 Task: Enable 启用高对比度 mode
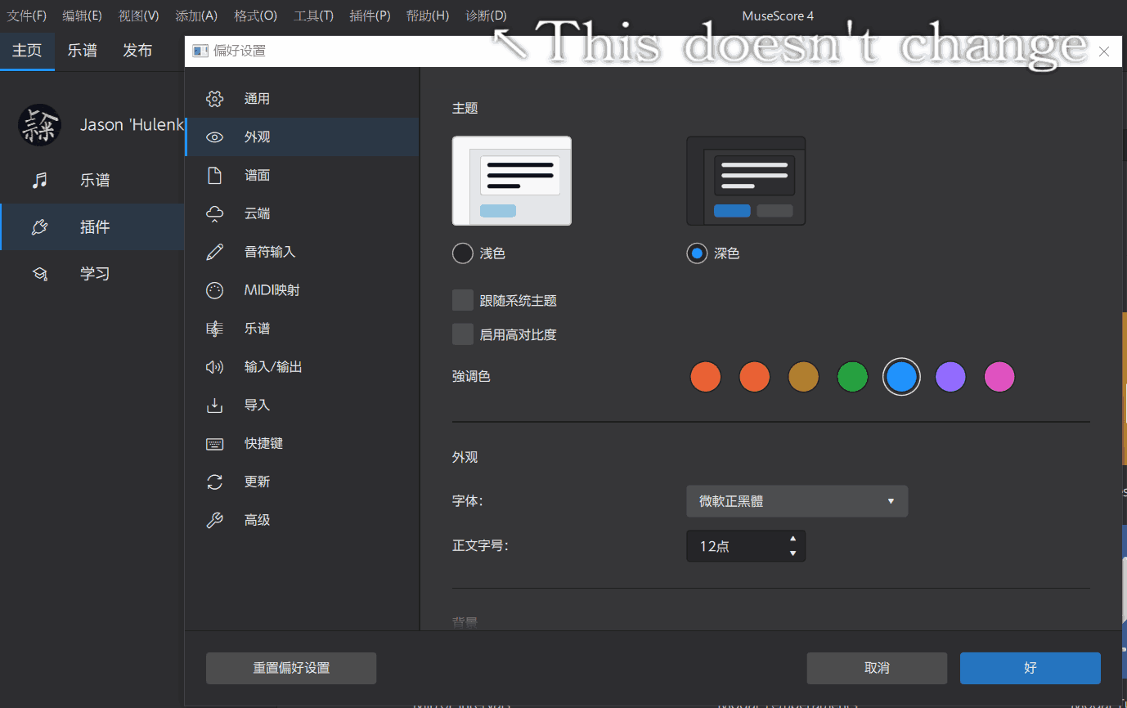click(463, 334)
